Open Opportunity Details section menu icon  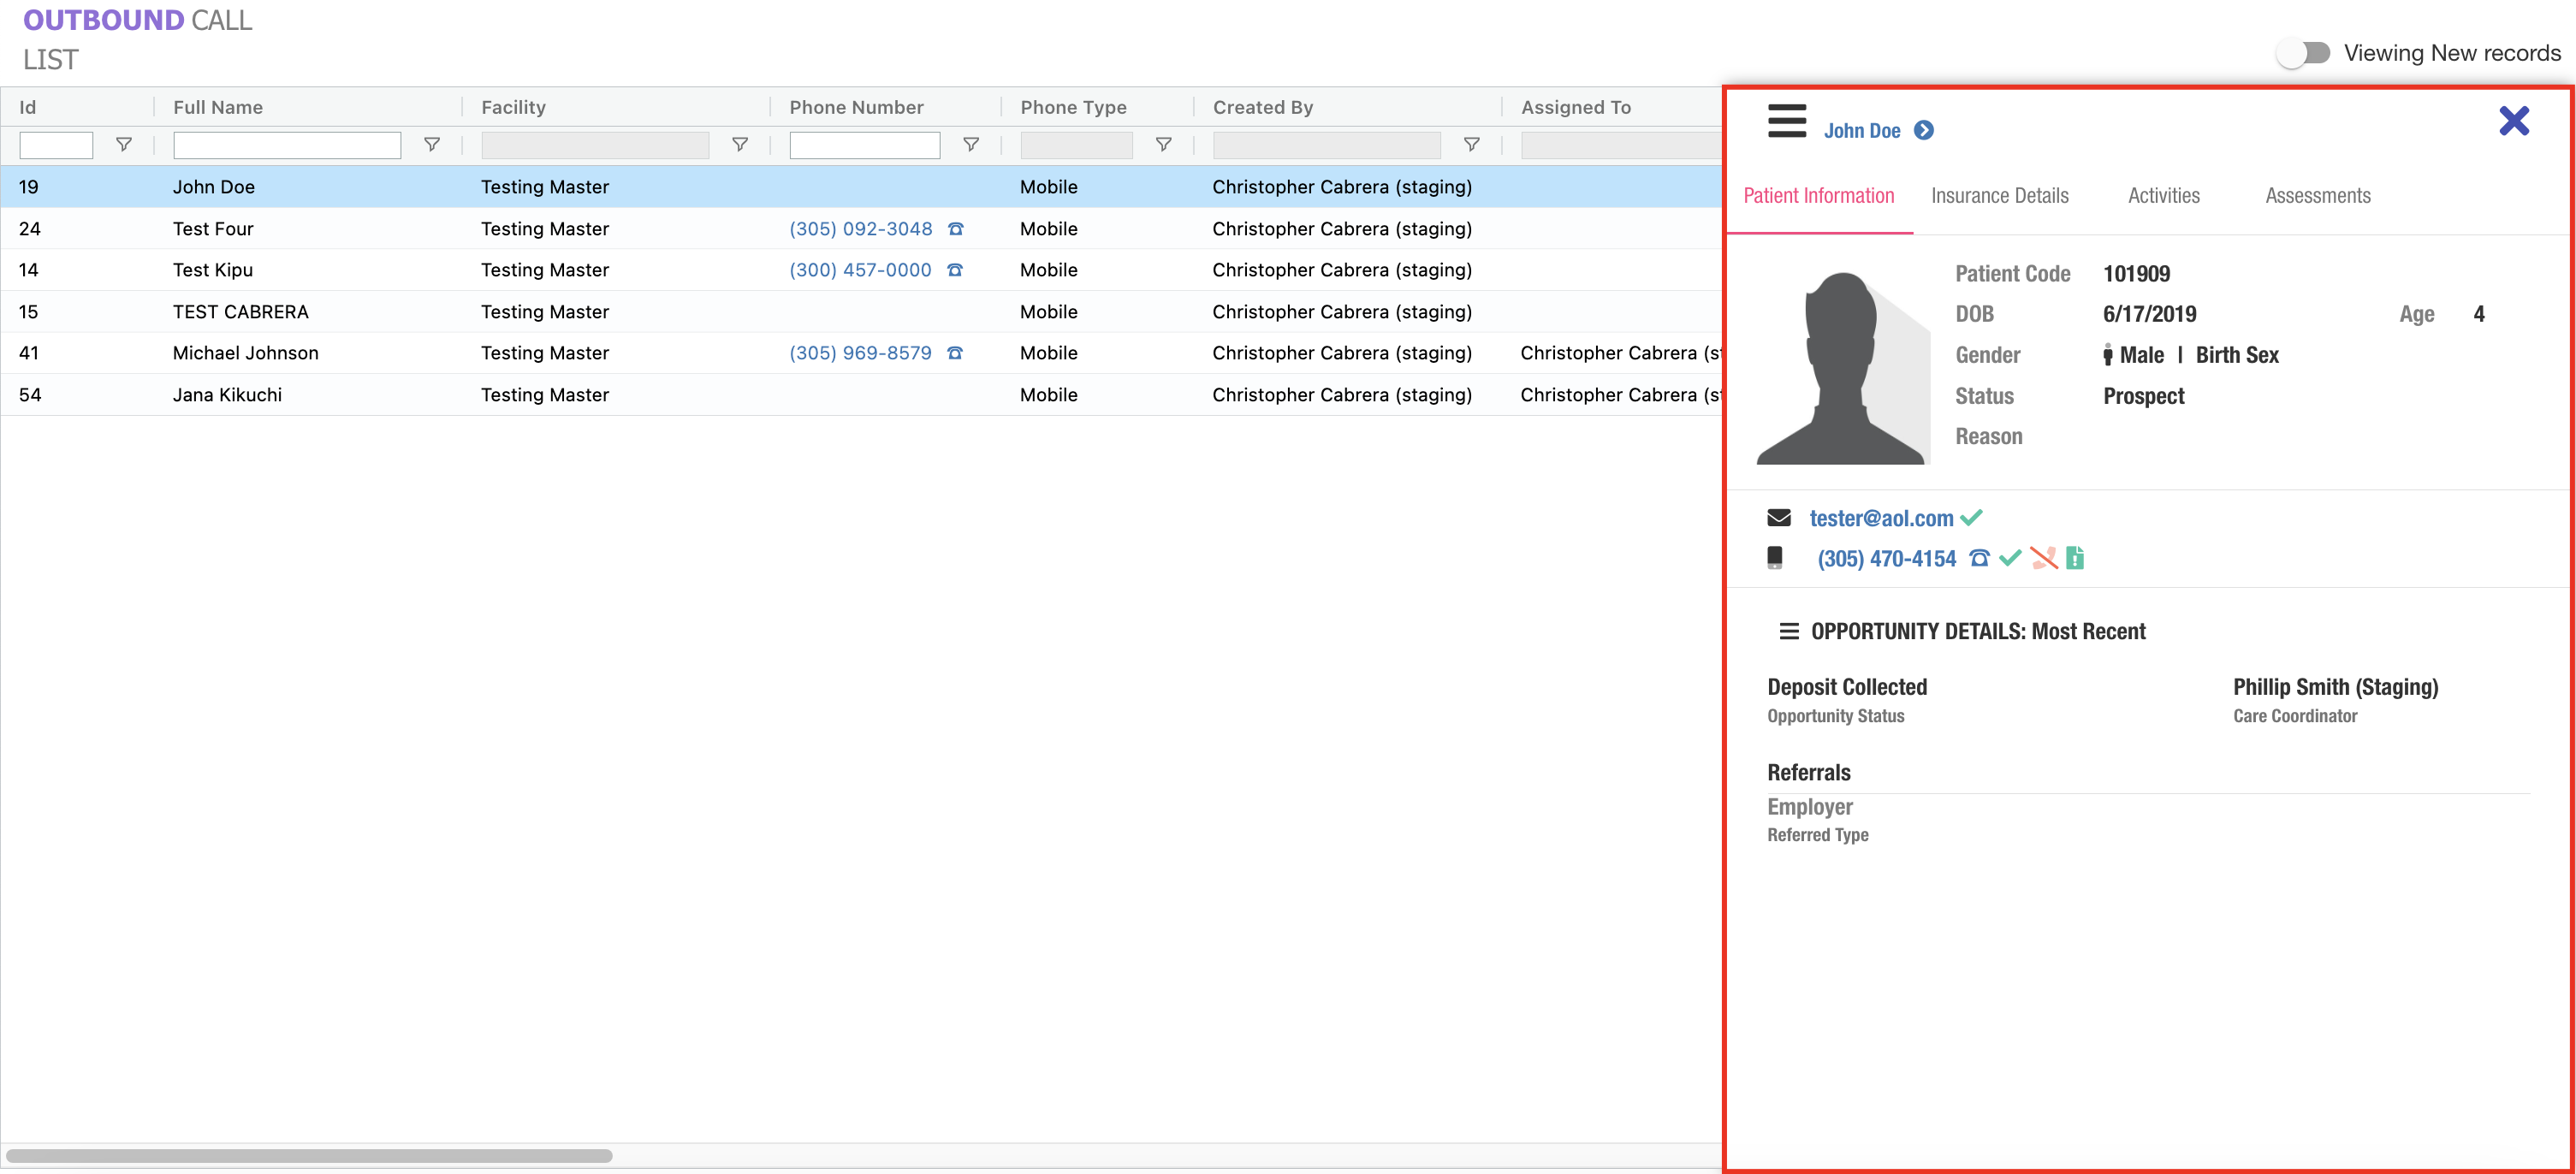coord(1788,632)
